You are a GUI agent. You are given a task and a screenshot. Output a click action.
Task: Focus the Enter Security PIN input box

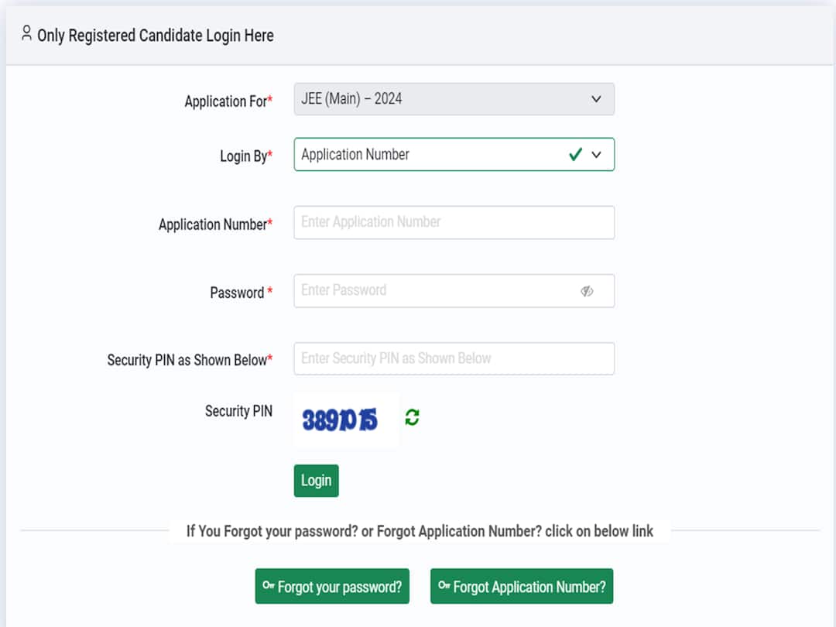pyautogui.click(x=454, y=358)
